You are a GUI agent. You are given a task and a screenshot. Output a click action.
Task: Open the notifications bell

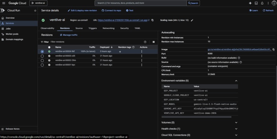click(262, 3)
